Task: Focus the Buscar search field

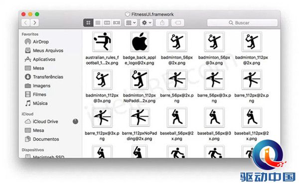Action: [x=242, y=23]
